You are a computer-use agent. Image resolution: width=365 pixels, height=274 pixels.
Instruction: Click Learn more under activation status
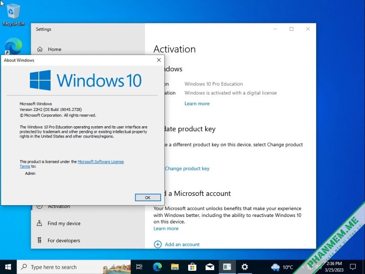[x=197, y=104]
